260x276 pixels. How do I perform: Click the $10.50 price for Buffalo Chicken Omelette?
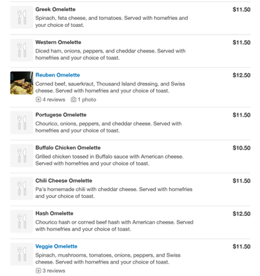point(241,148)
